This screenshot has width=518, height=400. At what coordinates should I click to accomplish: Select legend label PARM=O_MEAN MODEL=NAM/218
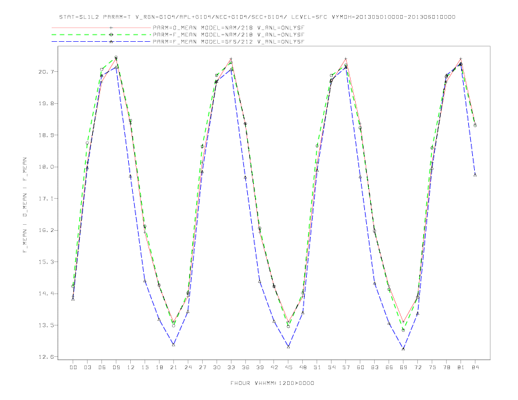[x=228, y=27]
